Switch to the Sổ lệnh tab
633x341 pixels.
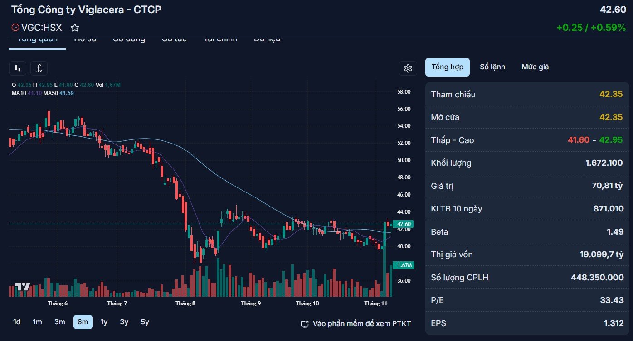point(492,67)
